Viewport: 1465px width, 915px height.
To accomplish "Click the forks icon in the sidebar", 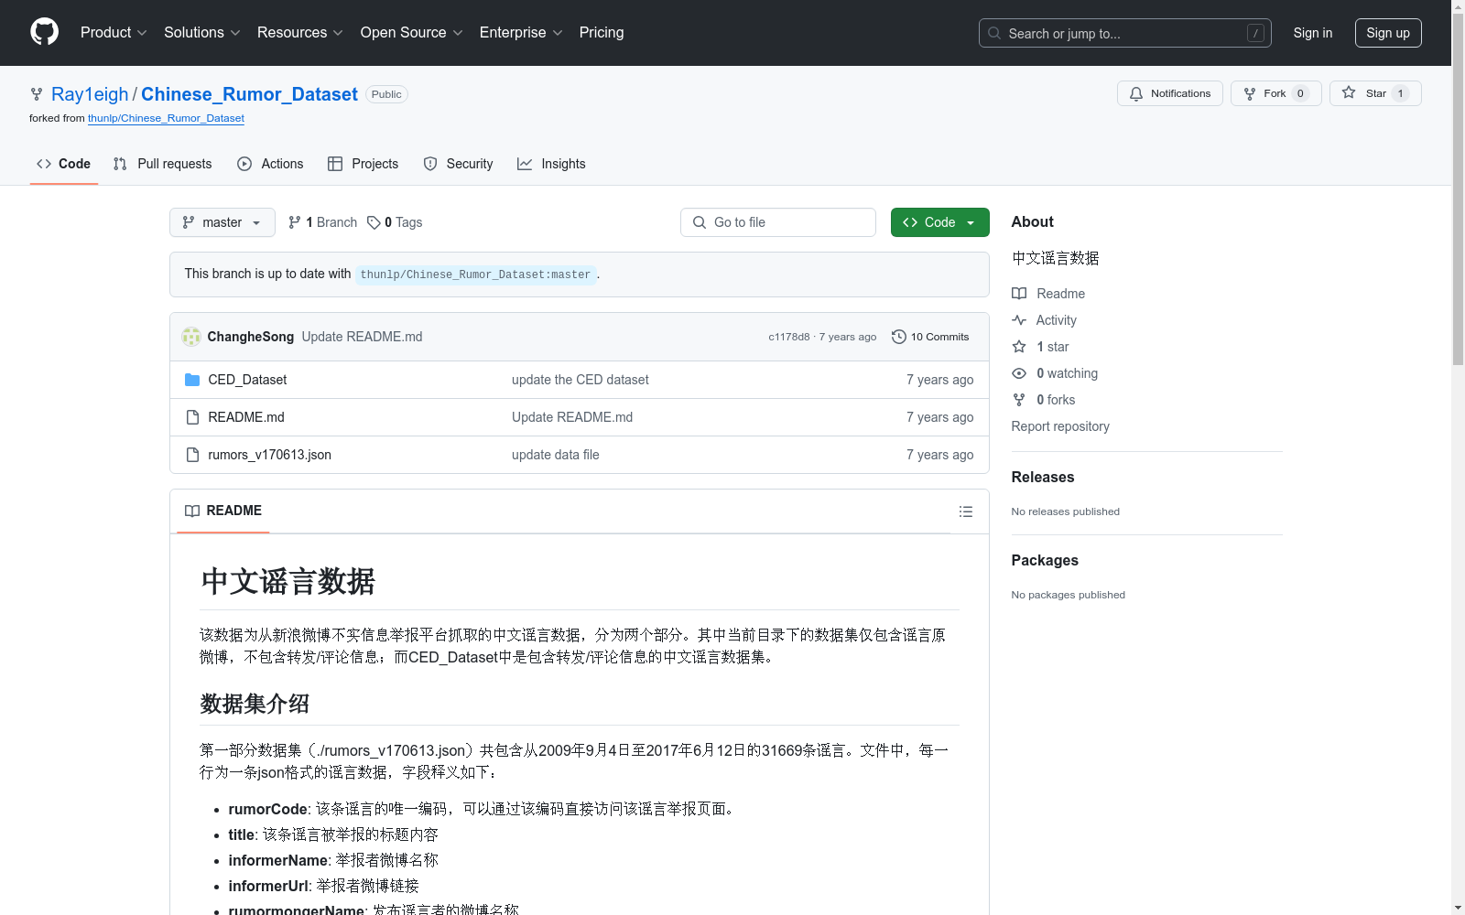I will pyautogui.click(x=1018, y=400).
